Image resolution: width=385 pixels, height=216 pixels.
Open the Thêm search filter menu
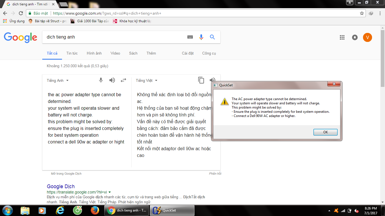(151, 53)
